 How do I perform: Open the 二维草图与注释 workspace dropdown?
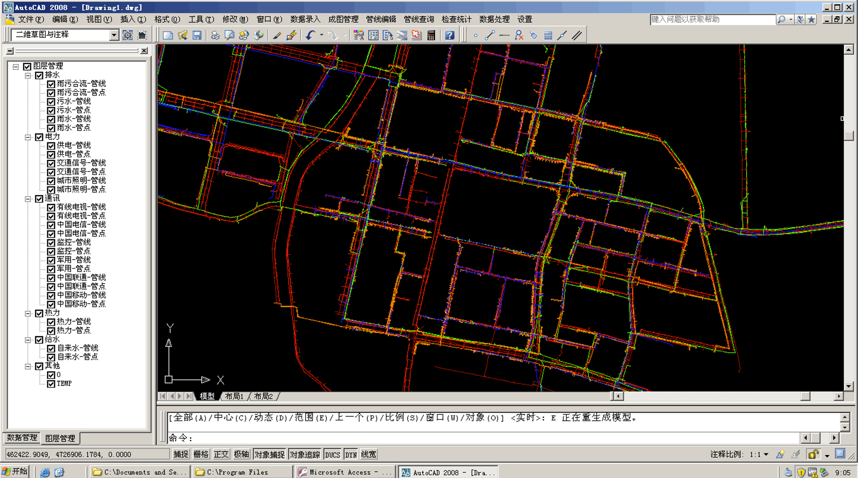pyautogui.click(x=114, y=35)
